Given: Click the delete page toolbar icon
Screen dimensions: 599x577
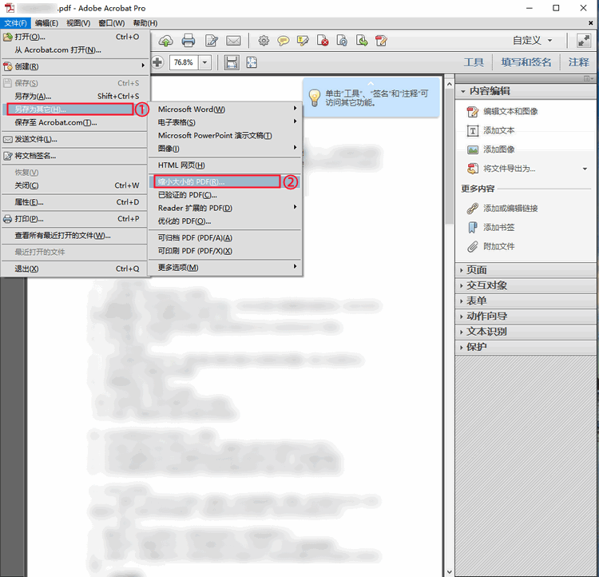Looking at the screenshot, I should [323, 41].
